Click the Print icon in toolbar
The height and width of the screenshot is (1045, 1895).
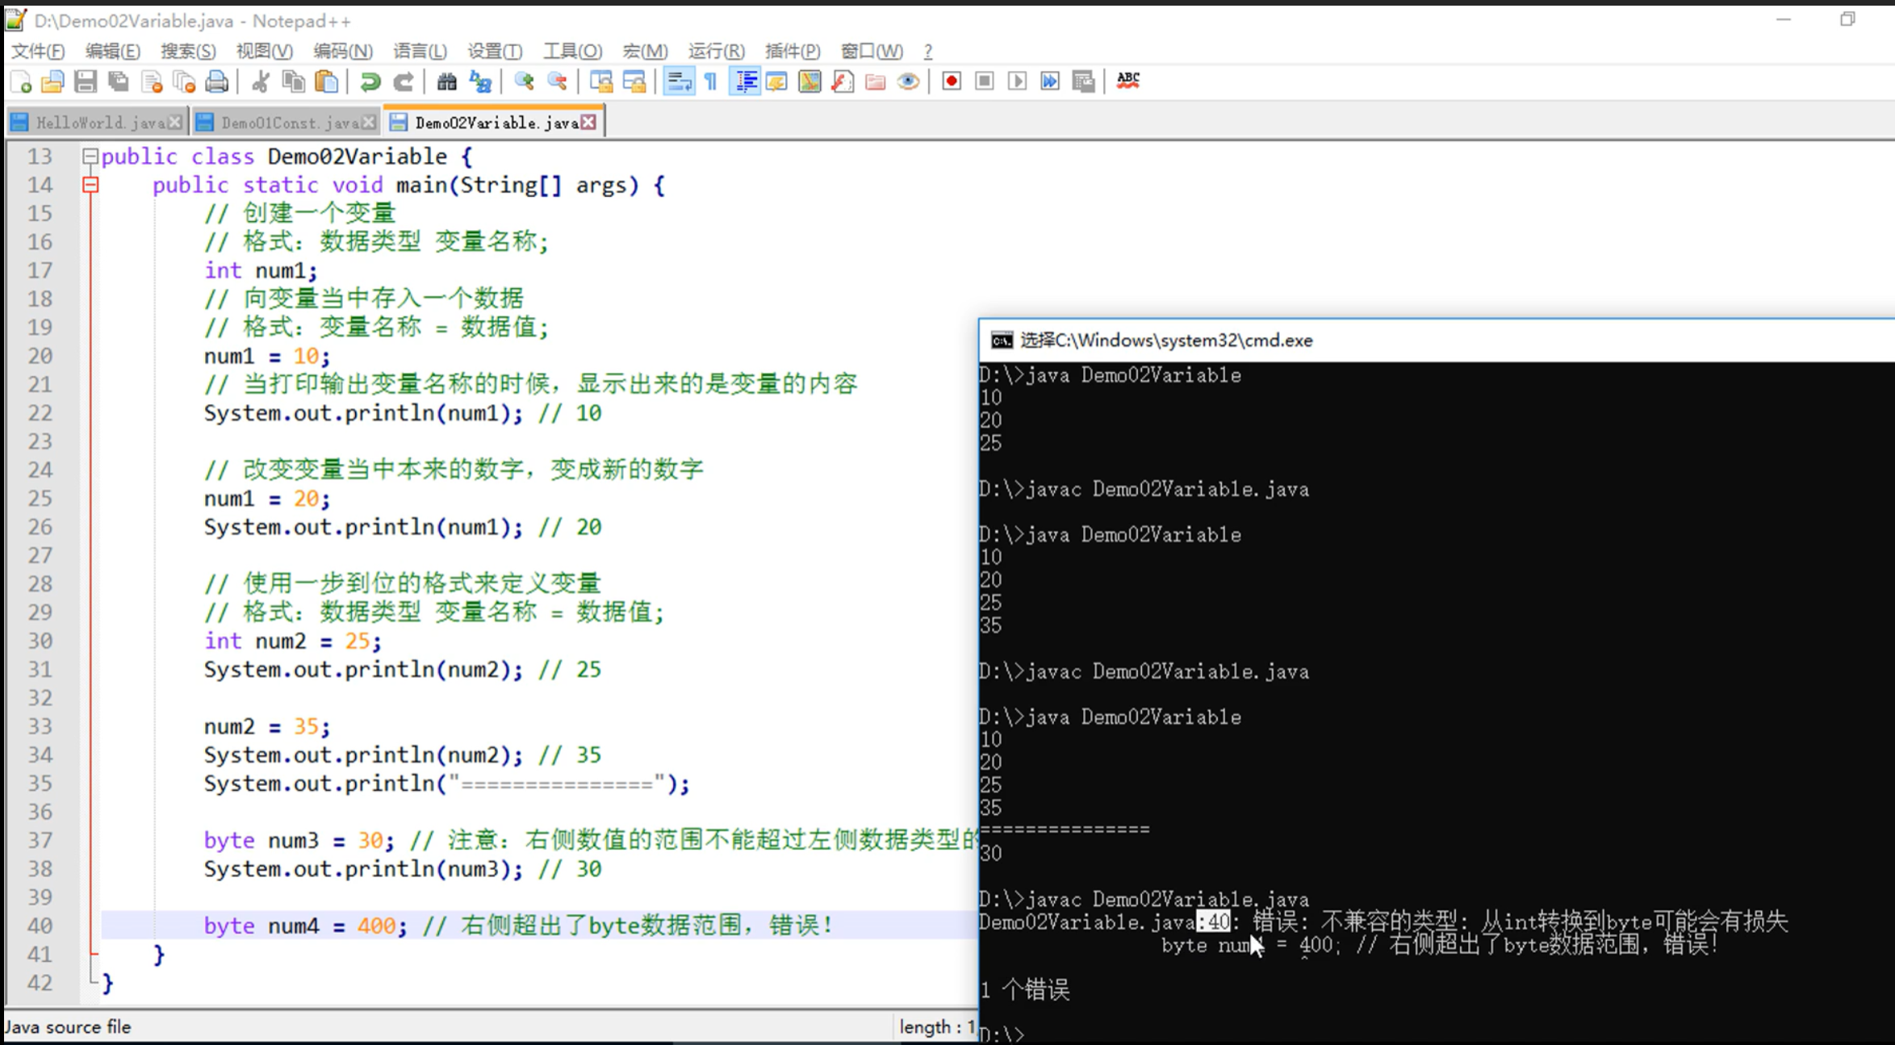tap(216, 82)
